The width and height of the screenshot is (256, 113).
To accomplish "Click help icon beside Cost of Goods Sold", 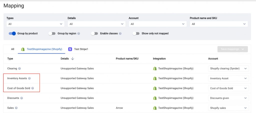I will pyautogui.click(x=33, y=88).
